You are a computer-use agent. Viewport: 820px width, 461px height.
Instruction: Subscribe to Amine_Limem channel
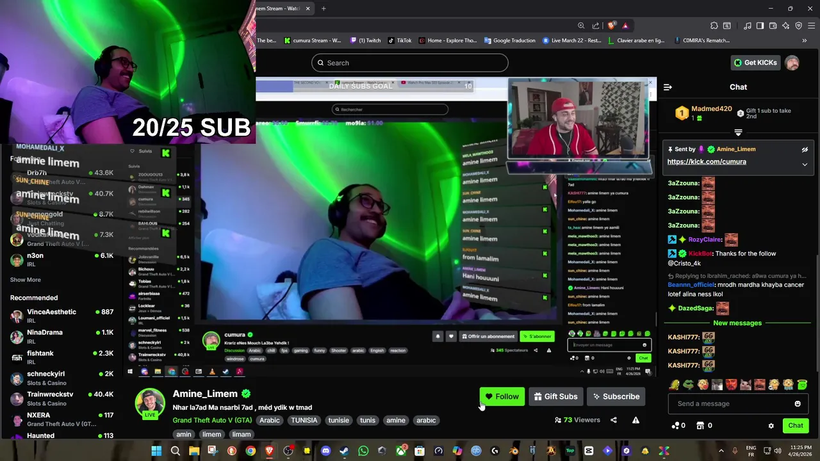616,396
